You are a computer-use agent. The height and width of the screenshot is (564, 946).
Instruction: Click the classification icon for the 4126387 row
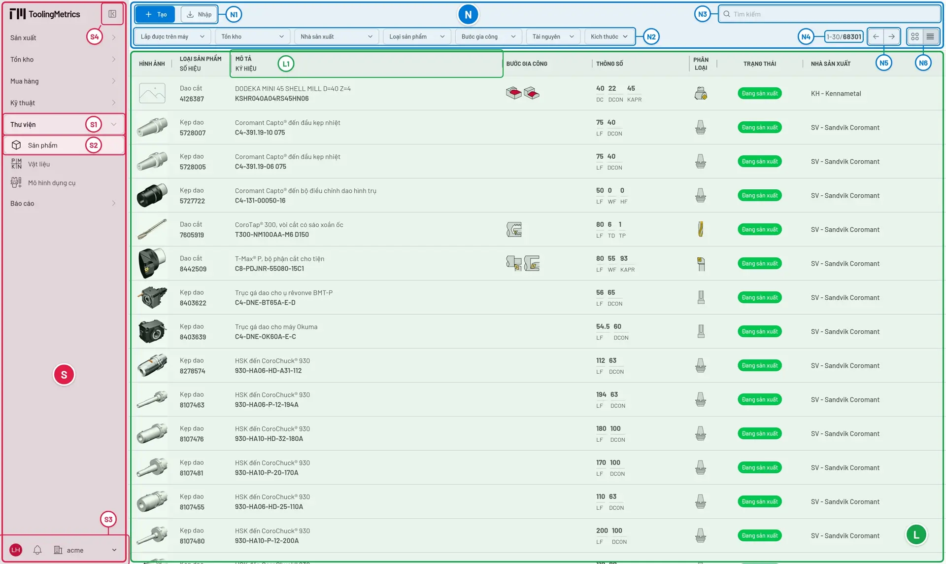tap(701, 93)
